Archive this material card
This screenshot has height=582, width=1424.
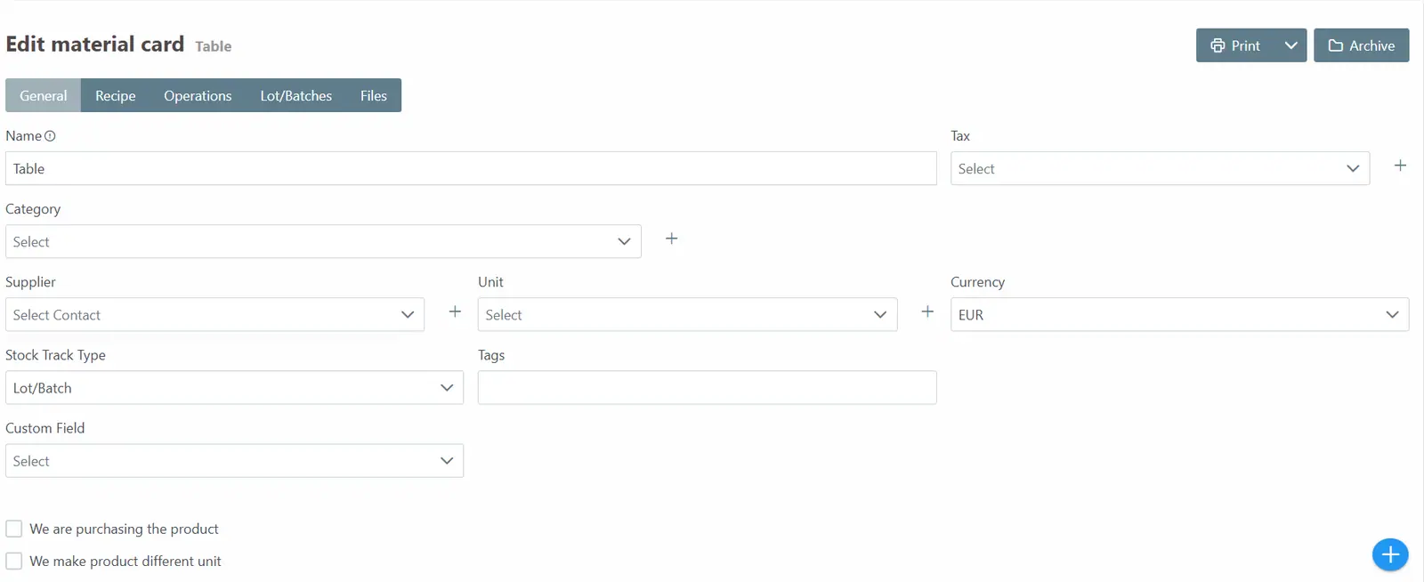click(1361, 45)
